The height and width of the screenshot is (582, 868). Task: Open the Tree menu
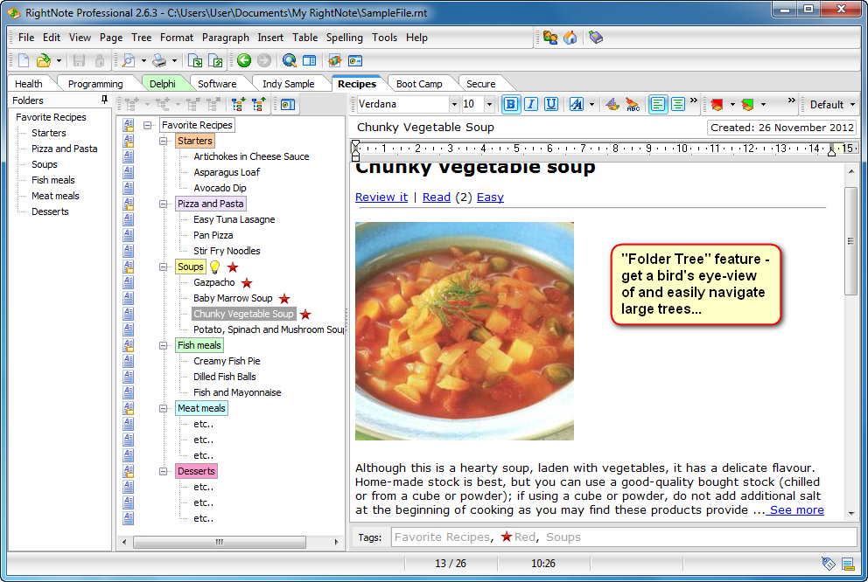(x=141, y=38)
